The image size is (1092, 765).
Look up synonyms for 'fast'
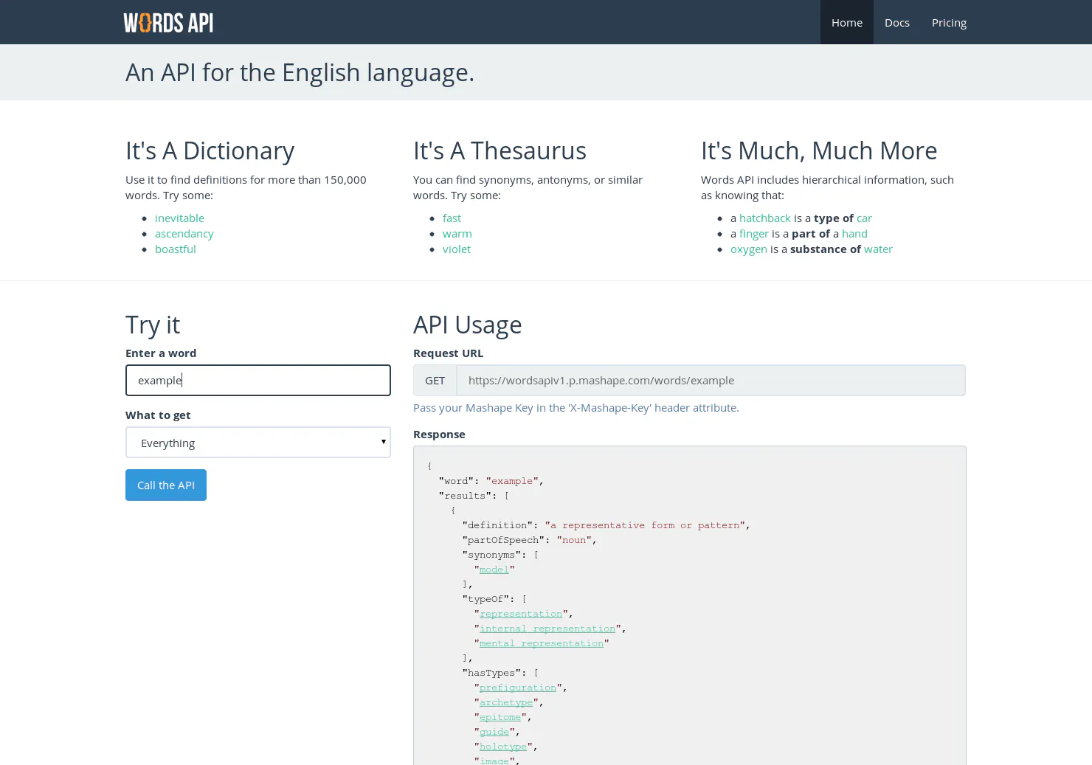(x=452, y=218)
